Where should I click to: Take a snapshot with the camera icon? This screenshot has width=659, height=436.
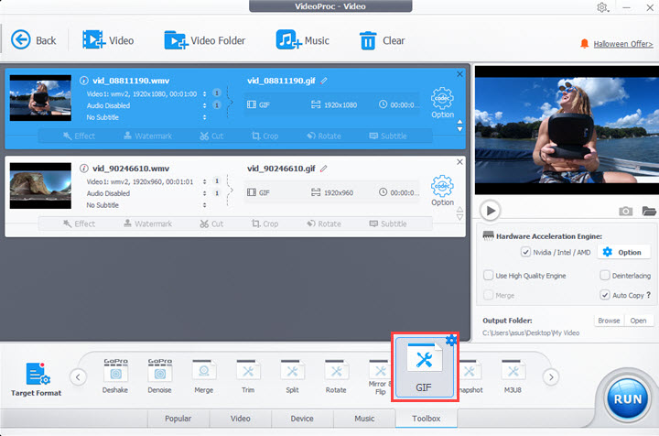click(x=625, y=211)
